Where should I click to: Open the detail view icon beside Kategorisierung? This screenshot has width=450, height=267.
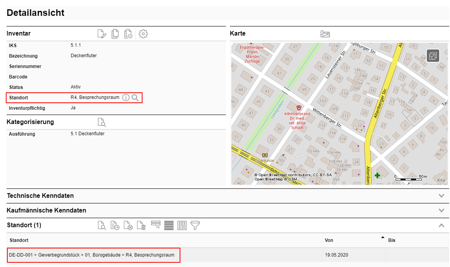click(x=102, y=122)
